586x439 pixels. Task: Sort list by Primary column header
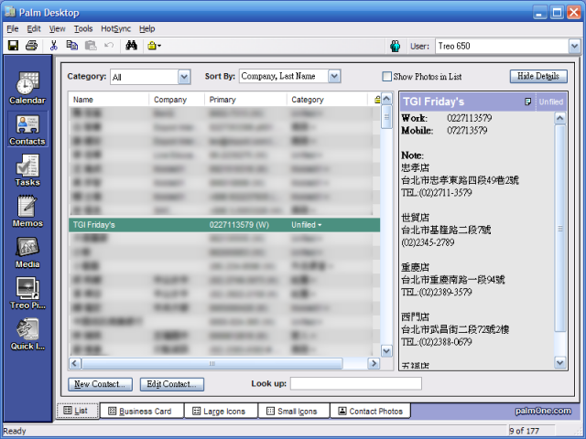pos(245,100)
